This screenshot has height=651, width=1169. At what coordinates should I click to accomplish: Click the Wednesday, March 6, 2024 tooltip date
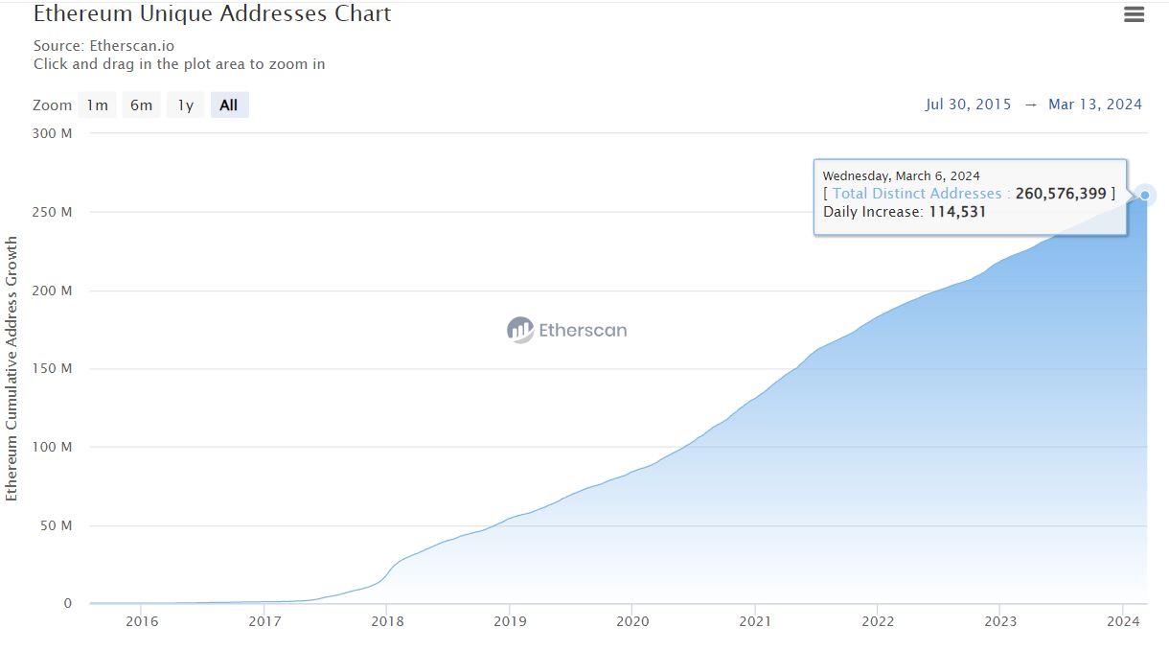(x=902, y=175)
